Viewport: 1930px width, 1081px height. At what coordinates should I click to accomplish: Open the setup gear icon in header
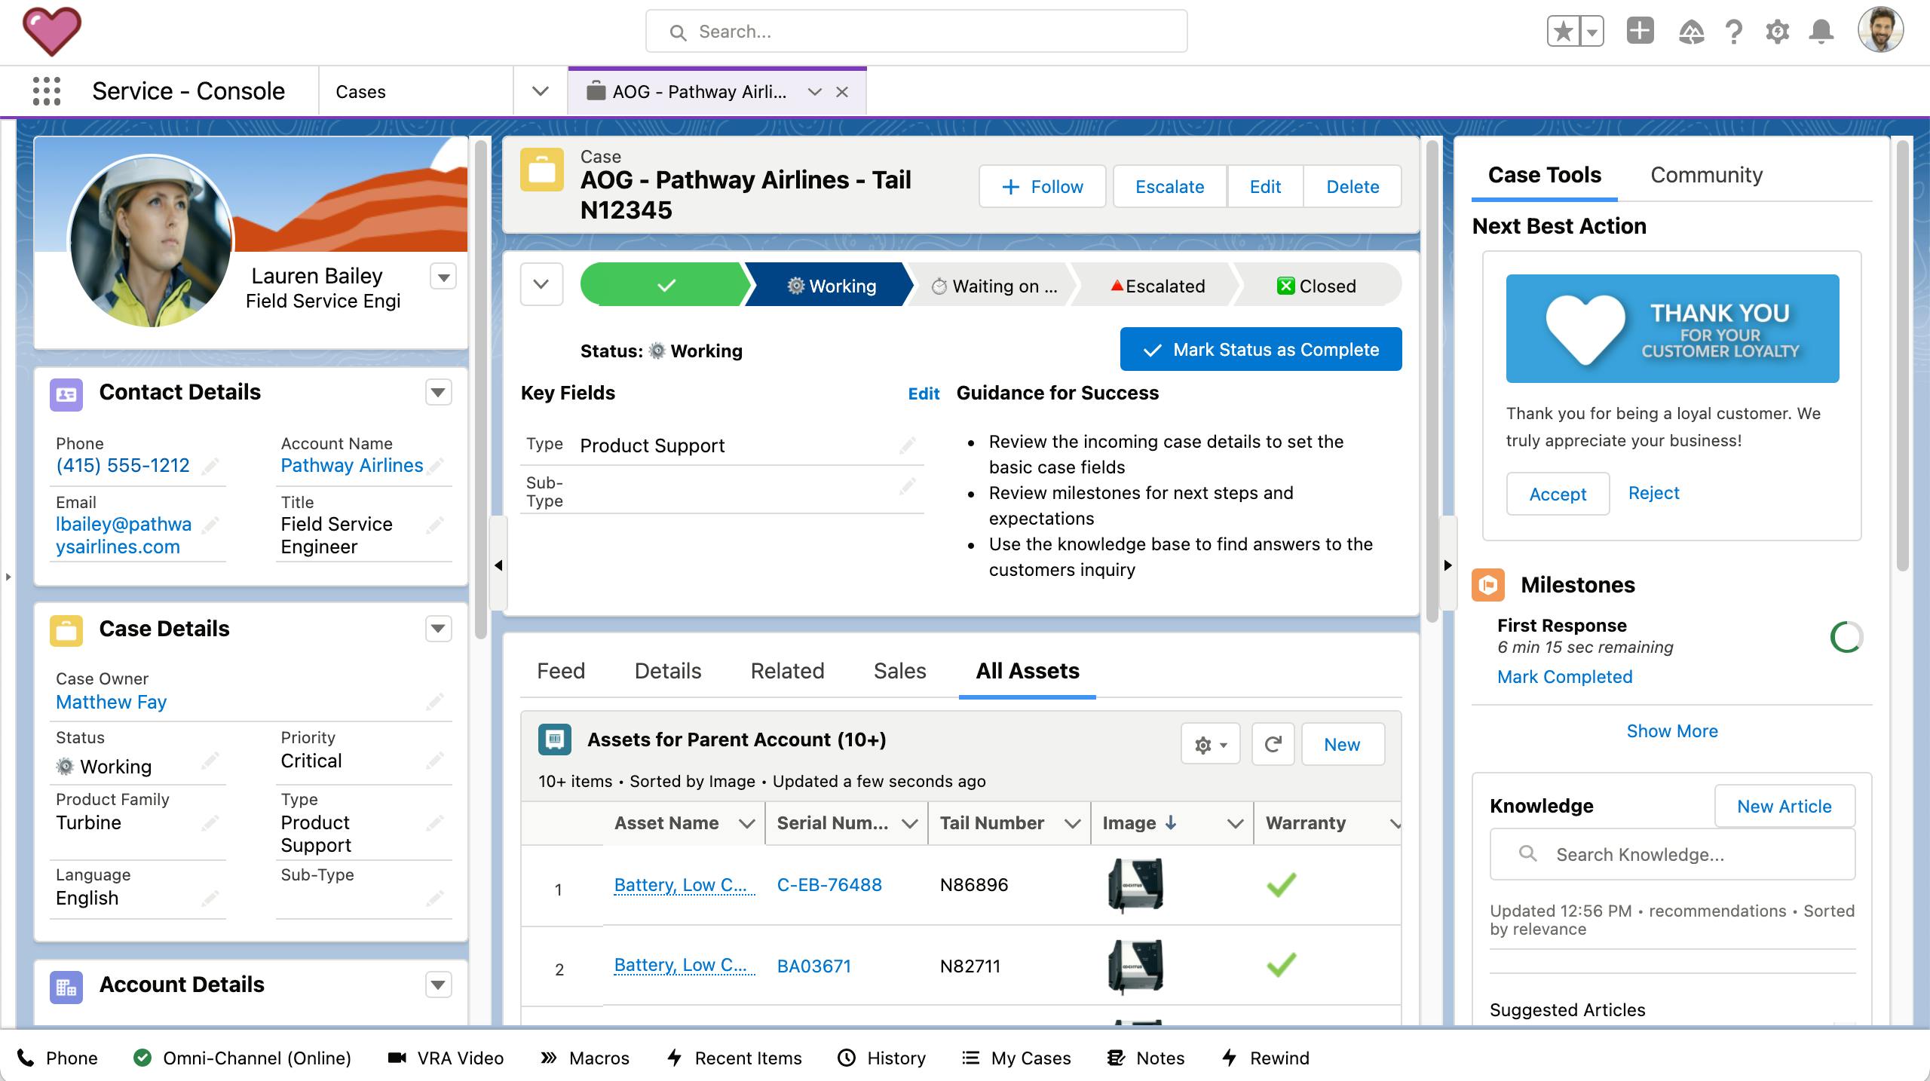(1777, 32)
